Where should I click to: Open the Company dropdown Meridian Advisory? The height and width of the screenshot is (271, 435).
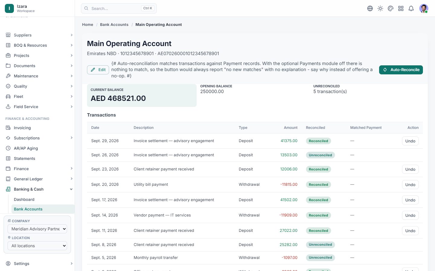coord(37,229)
